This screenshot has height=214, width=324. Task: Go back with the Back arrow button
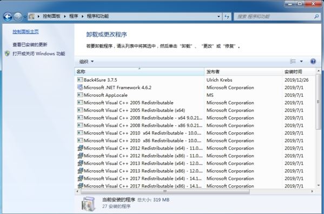click(x=8, y=17)
